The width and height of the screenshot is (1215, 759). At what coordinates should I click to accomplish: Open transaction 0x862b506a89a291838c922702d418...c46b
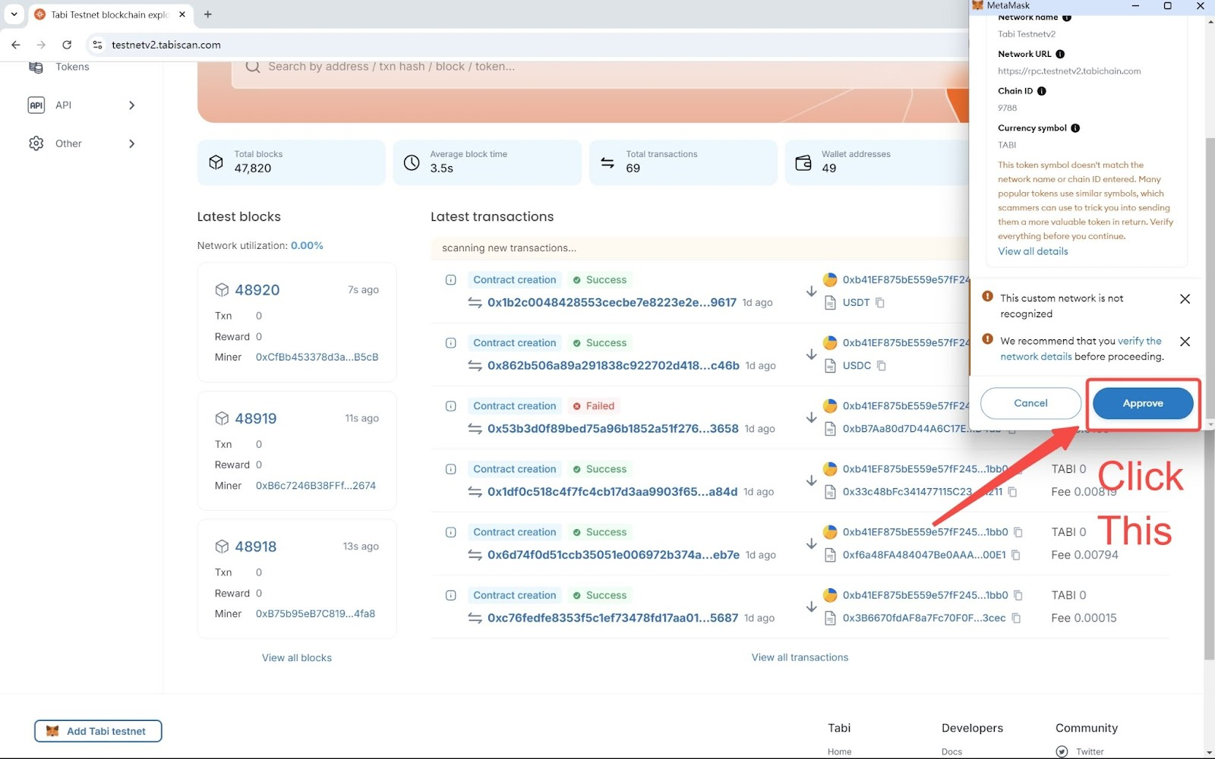click(614, 365)
